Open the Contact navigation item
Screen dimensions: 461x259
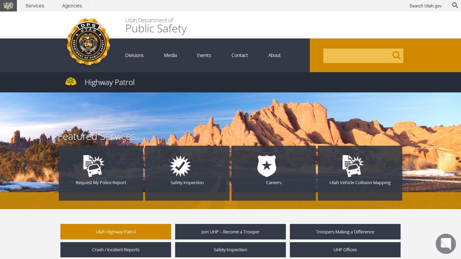(240, 55)
